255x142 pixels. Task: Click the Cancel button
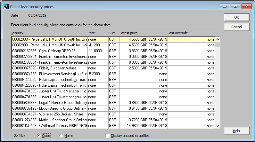[x=236, y=27]
